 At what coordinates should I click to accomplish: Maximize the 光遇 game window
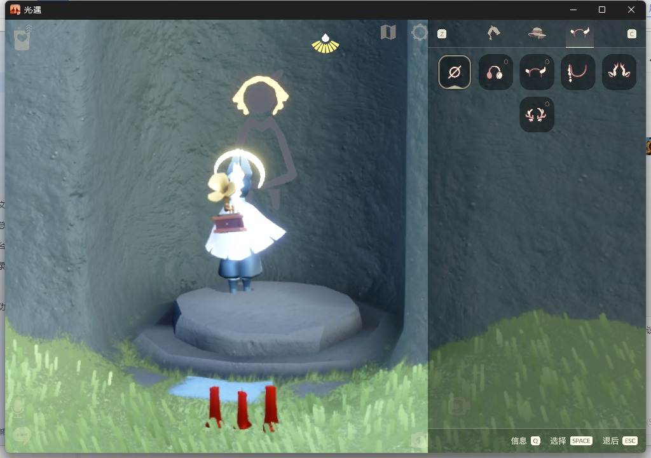click(602, 10)
